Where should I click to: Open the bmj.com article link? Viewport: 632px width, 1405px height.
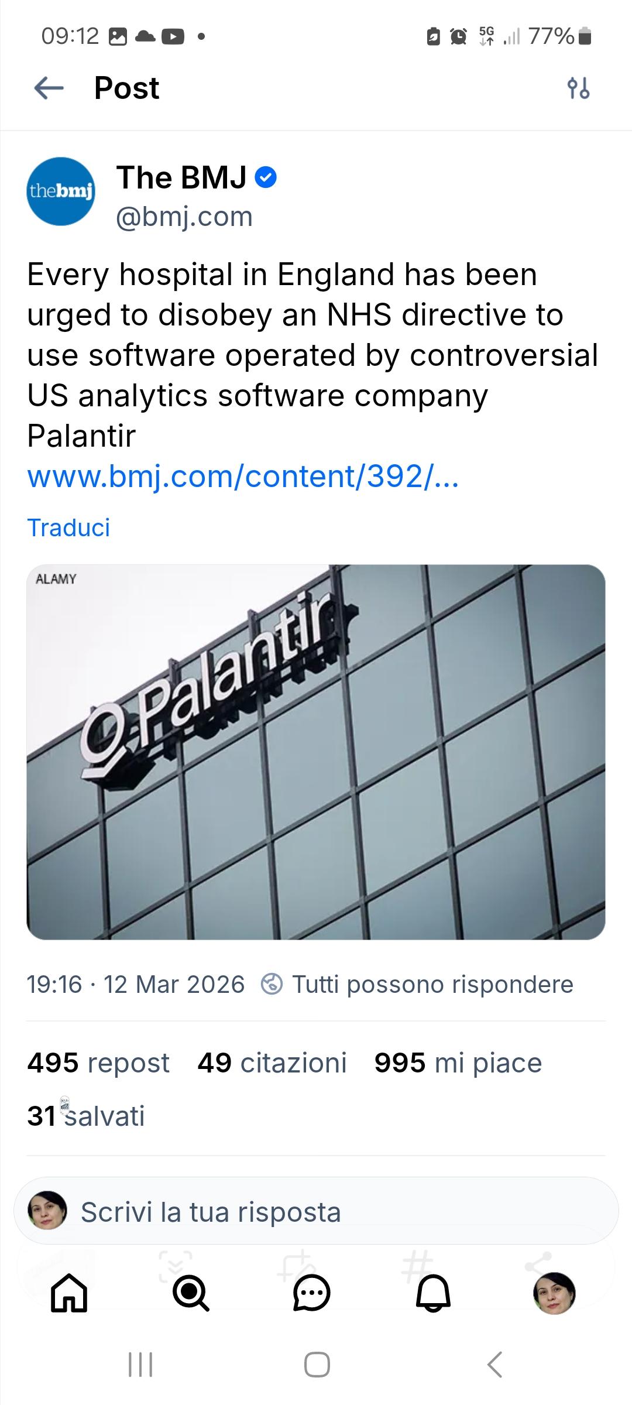[243, 477]
